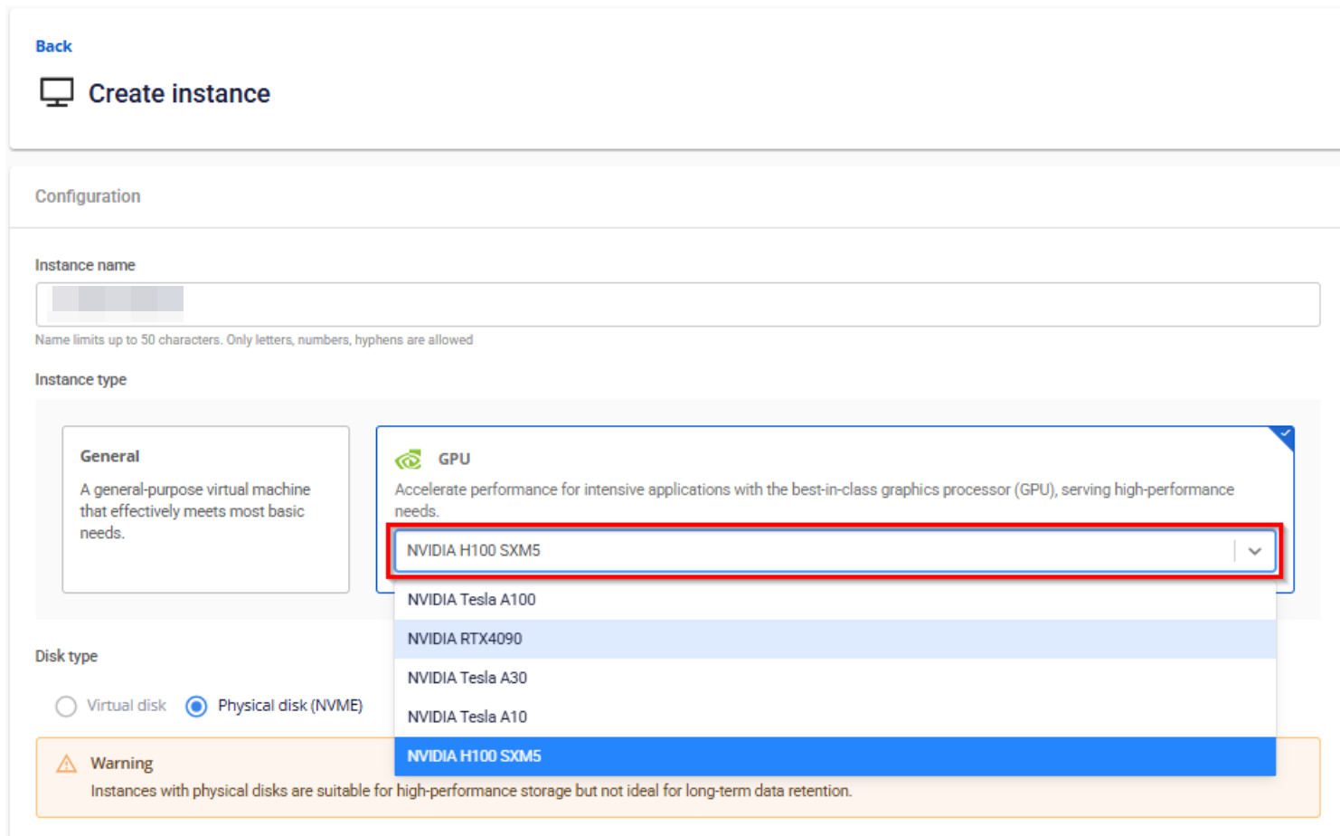Select the highlighted NVIDIA H100 SXM5 option
1340x836 pixels.
pos(835,756)
